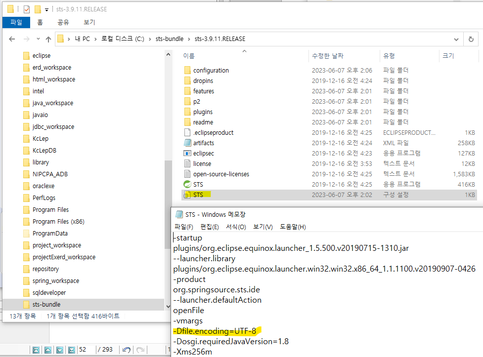Go up one folder level with up arrow
The image size is (483, 357).
48,39
